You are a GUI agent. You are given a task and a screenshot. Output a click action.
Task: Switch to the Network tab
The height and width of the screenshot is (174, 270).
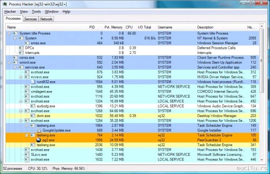click(46, 19)
